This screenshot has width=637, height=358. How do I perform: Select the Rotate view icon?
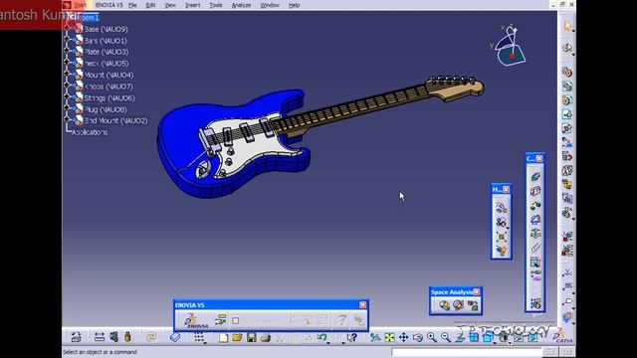coord(418,337)
